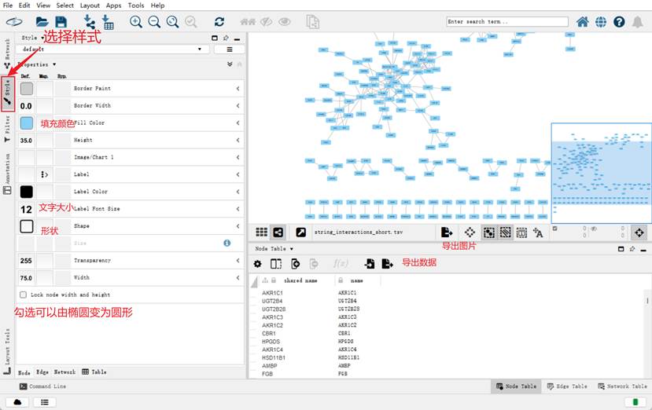Switch to the Network side tab
Screen dimensions: 652x410
[7, 53]
